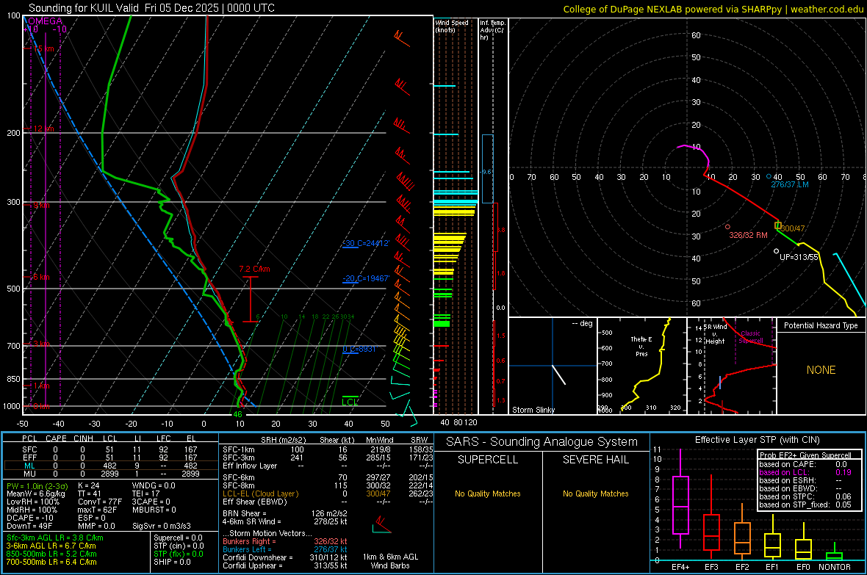Click the Inf. Temp. Adv. panel header
The height and width of the screenshot is (575, 867).
pyautogui.click(x=492, y=30)
